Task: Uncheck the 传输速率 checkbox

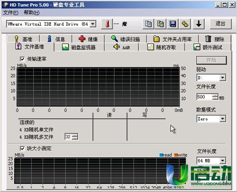Action: pyautogui.click(x=22, y=59)
